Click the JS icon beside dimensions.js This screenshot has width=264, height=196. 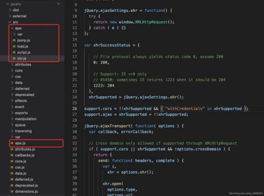coord(12,192)
